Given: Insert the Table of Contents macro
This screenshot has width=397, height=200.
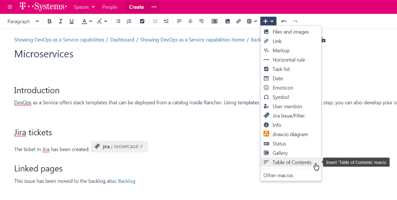Looking at the screenshot, I should pos(291,162).
